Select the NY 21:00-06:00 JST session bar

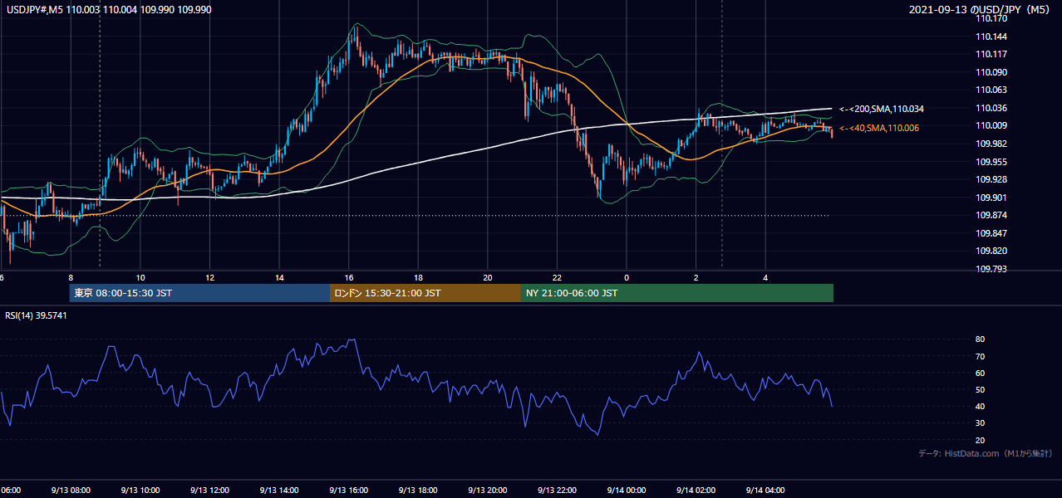click(x=677, y=293)
